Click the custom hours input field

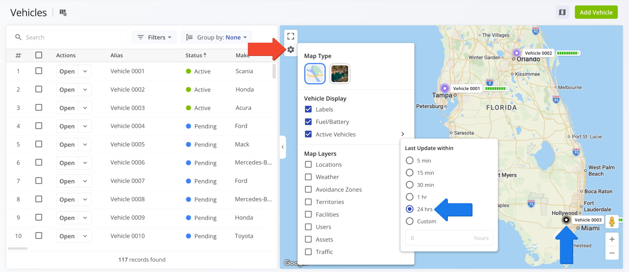tap(449, 238)
